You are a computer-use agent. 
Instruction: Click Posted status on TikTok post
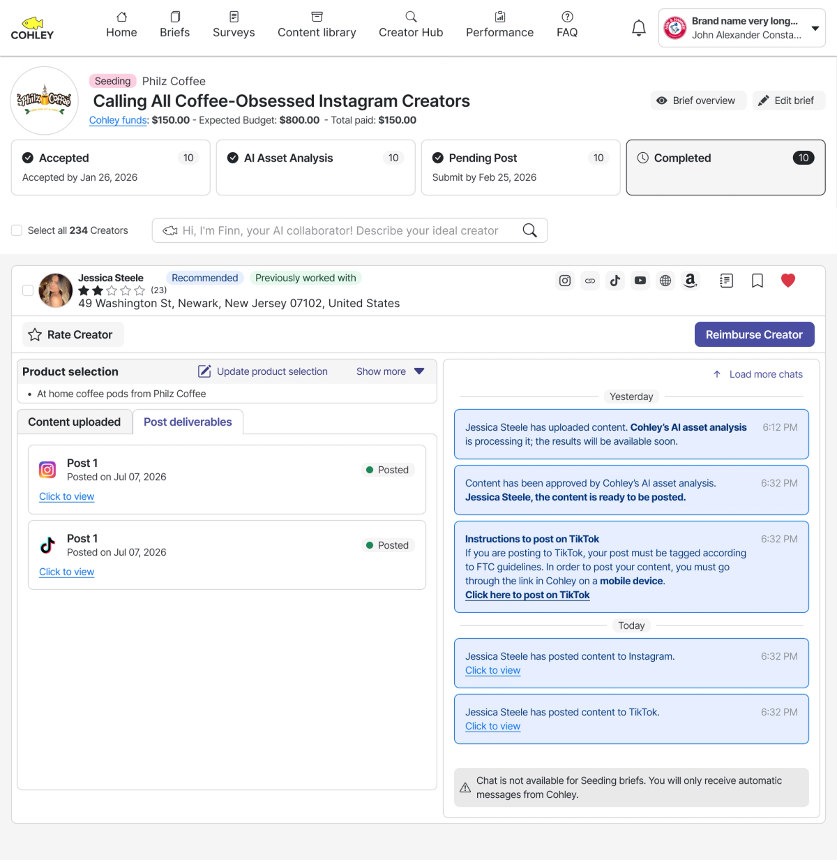point(388,545)
